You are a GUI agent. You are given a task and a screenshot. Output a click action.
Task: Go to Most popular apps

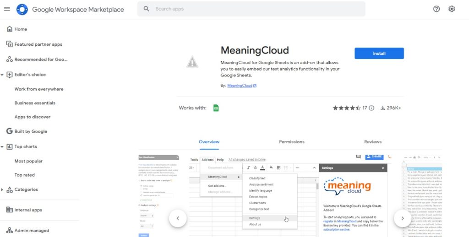(x=28, y=161)
